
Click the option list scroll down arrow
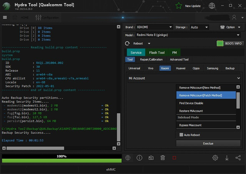click(238, 127)
